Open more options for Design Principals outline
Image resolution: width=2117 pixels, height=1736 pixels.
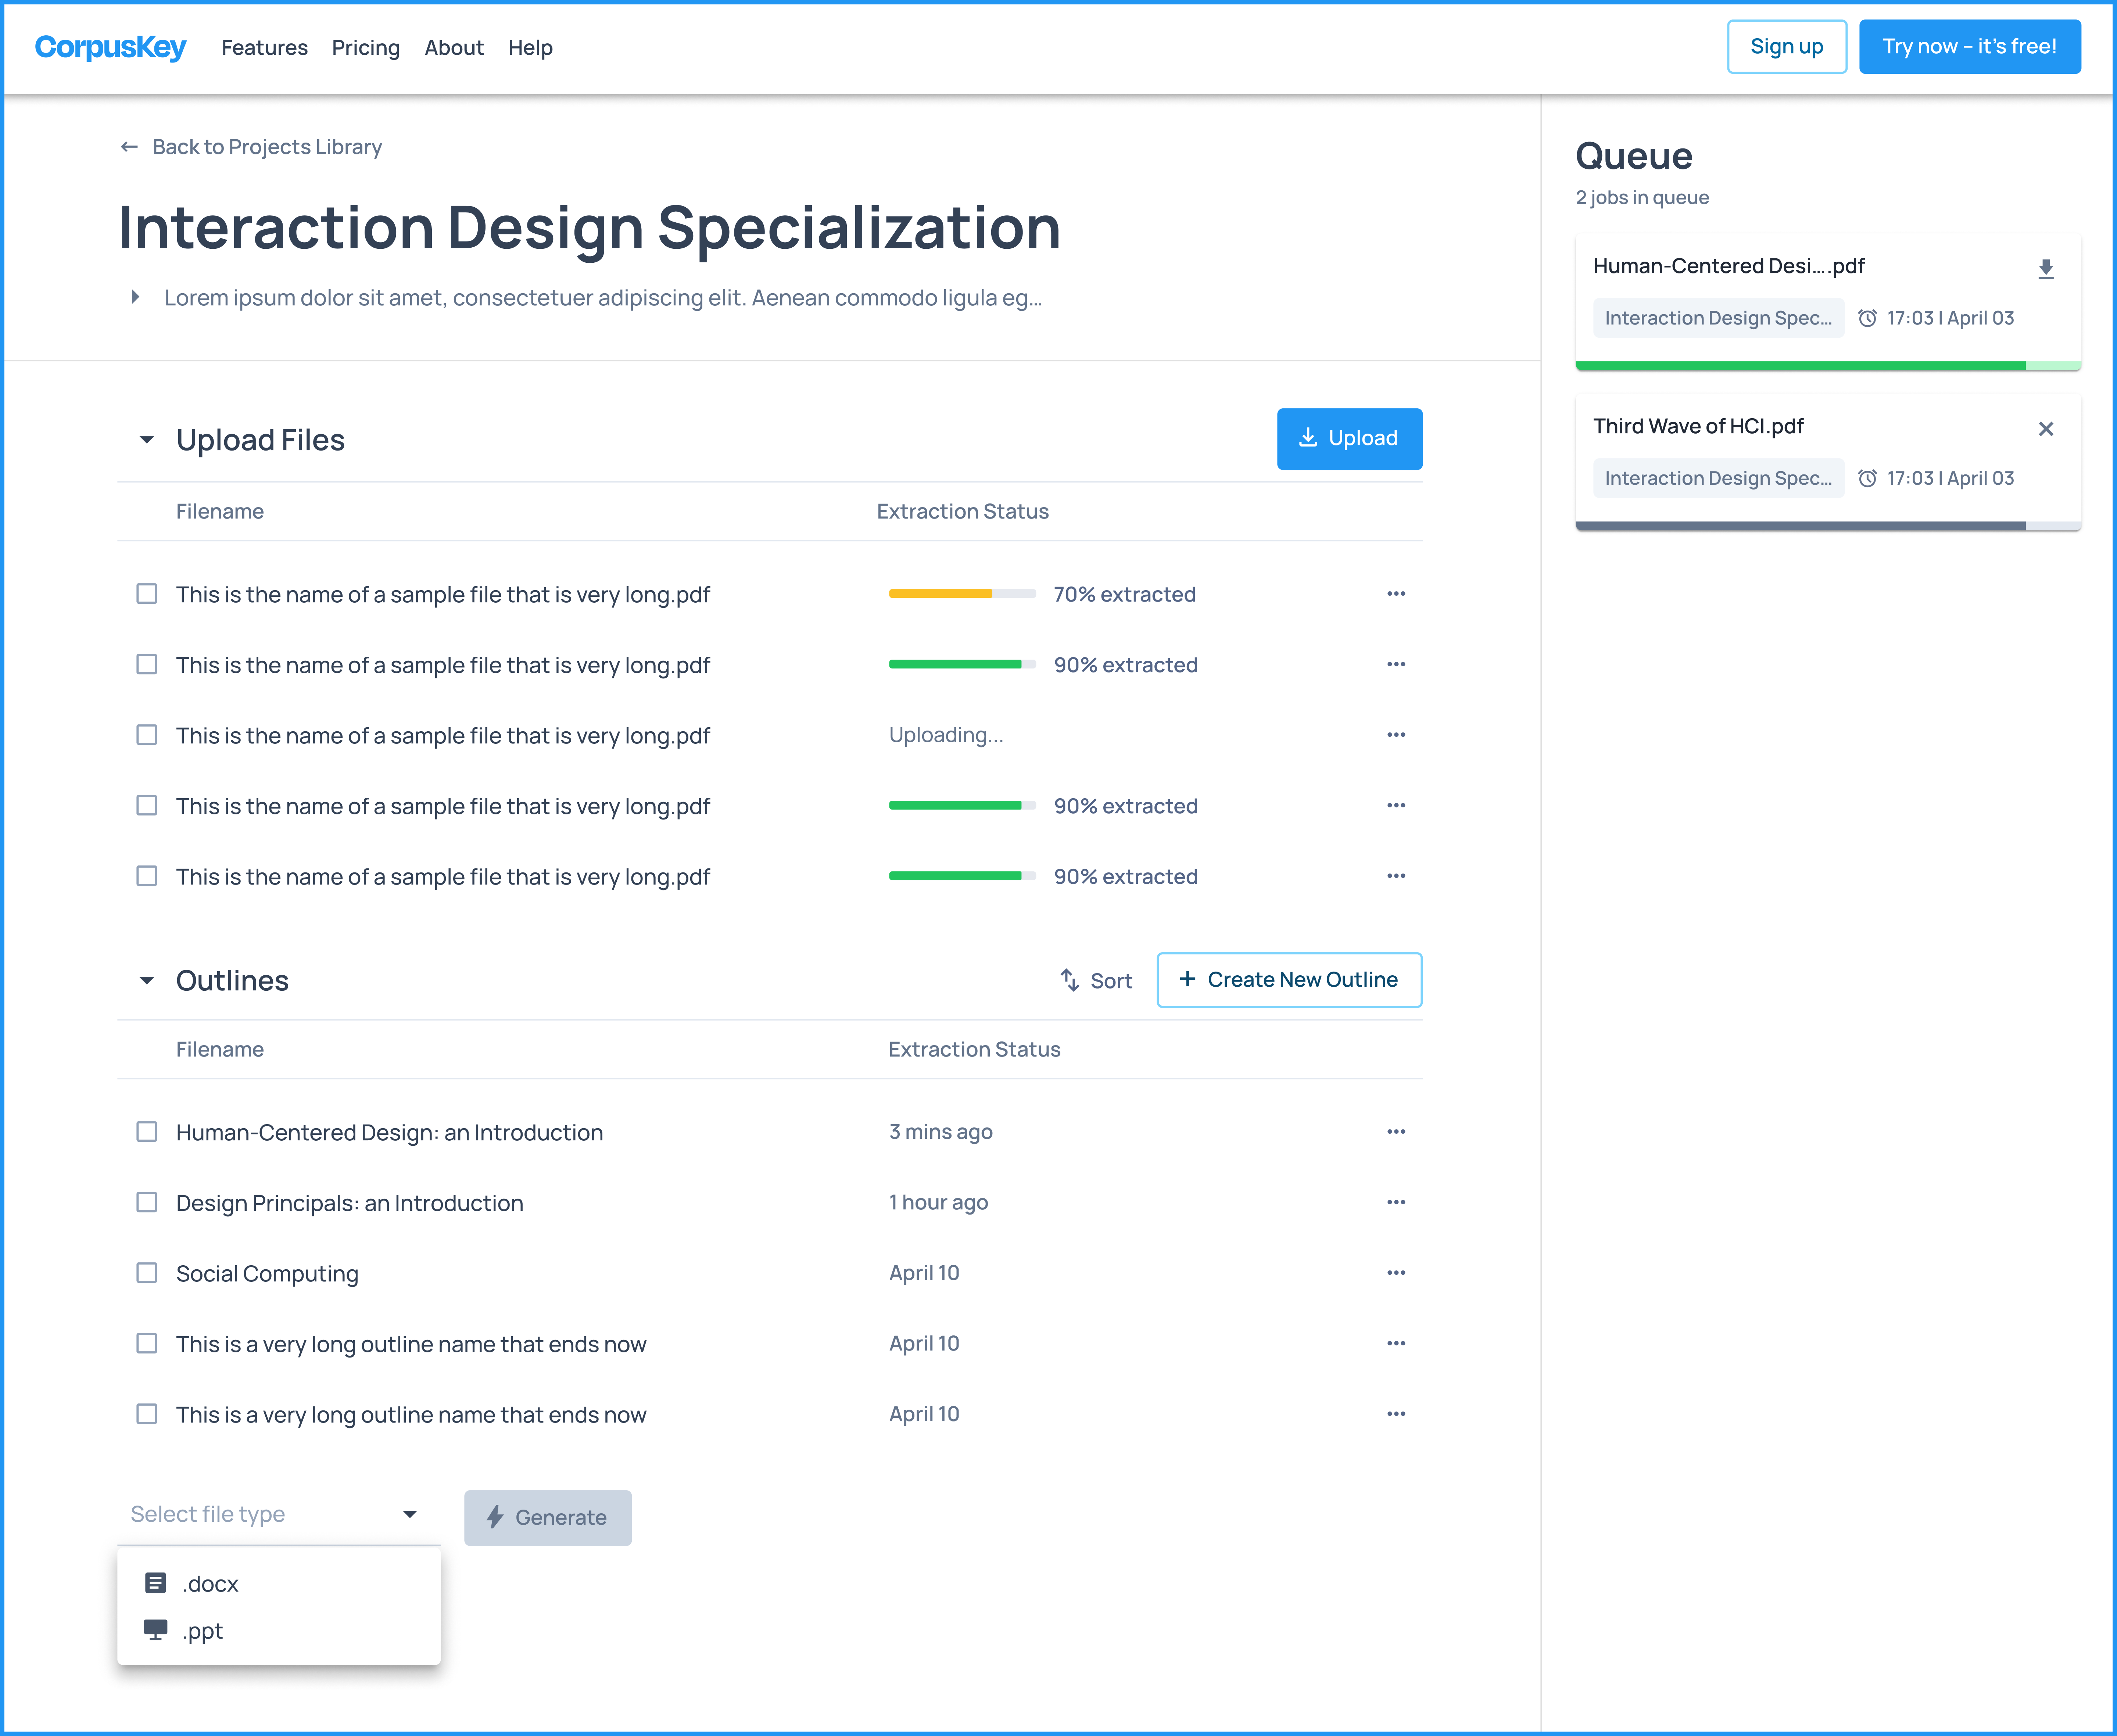[x=1396, y=1202]
